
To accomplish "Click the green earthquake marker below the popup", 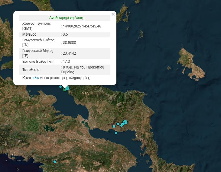I will [x=64, y=89].
